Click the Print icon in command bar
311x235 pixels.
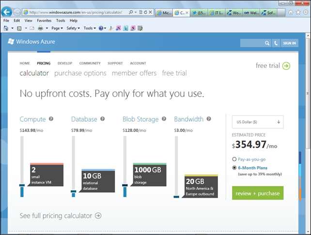41,29
